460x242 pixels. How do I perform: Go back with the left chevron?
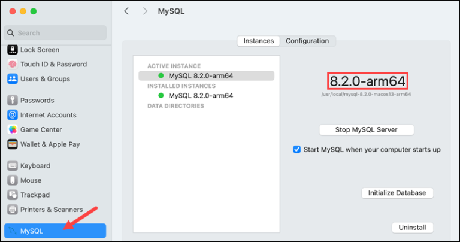coord(126,11)
